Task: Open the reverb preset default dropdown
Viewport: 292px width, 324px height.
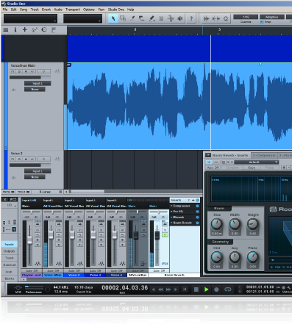Action: [x=257, y=162]
